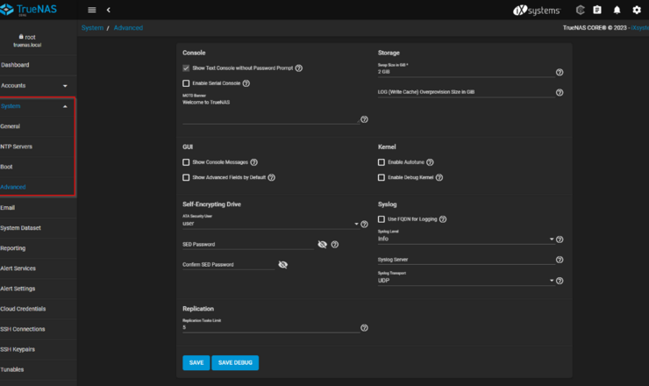
Task: Open SSH Keypairs page
Action: [38, 349]
